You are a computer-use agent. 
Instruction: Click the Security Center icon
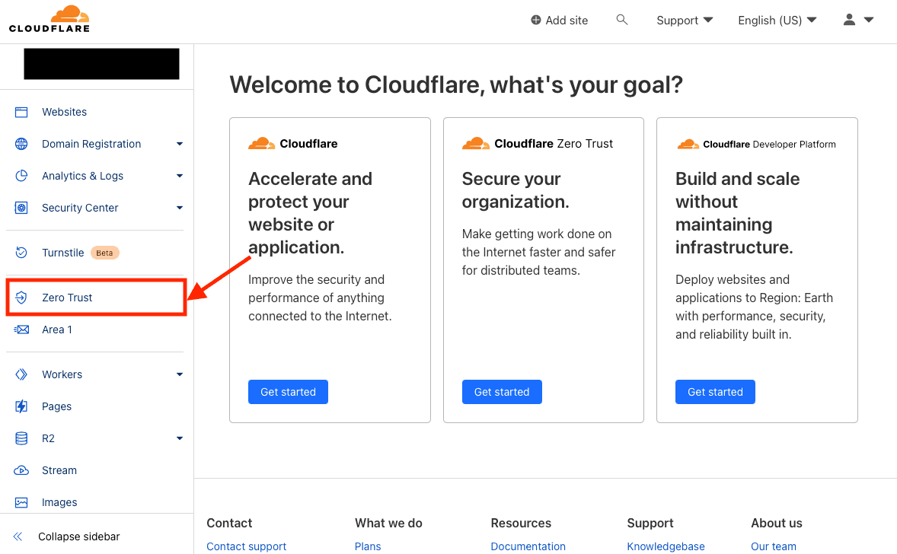21,208
